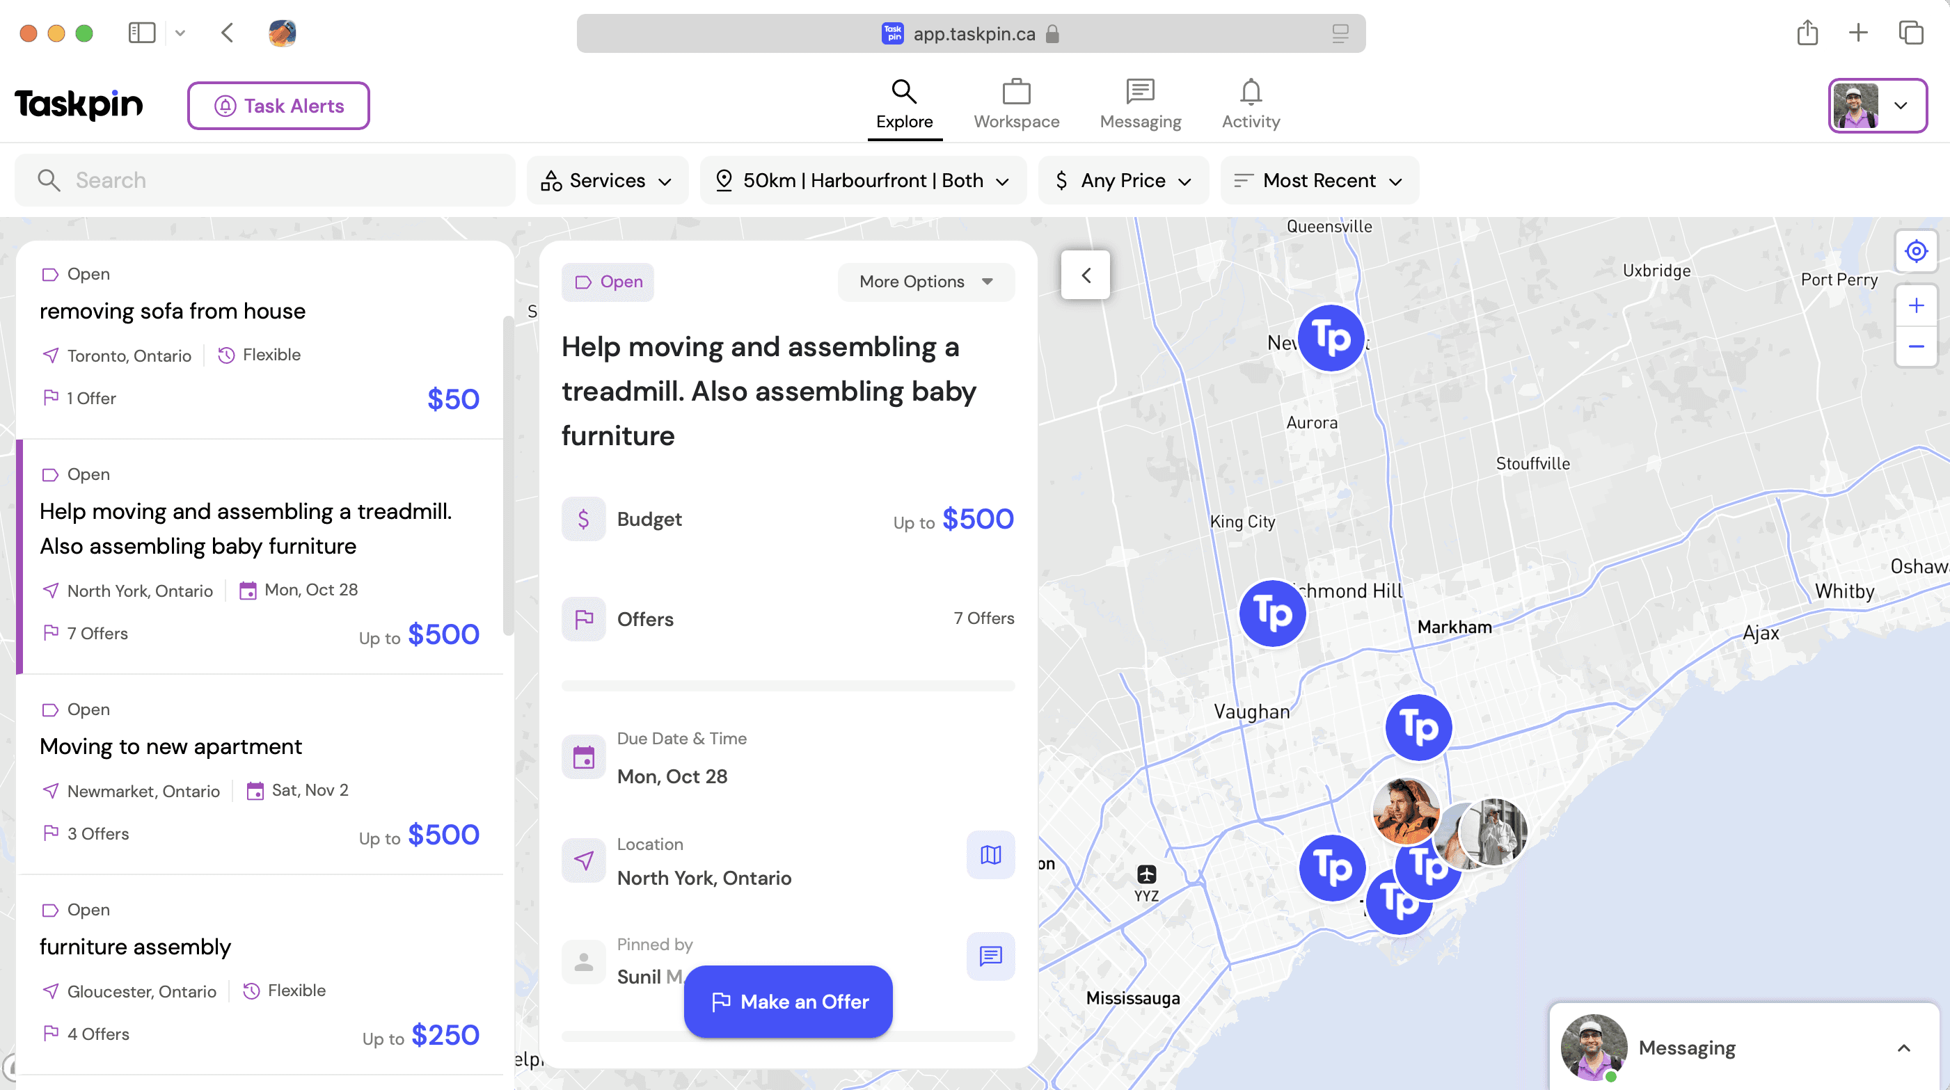Zoom in the map with plus icon
1950x1090 pixels.
(x=1915, y=305)
